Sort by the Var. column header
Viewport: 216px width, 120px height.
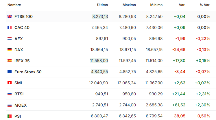(x=182, y=5)
